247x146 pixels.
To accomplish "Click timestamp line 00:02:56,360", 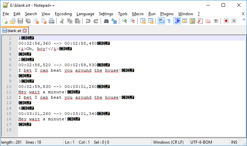I will coord(58,43).
